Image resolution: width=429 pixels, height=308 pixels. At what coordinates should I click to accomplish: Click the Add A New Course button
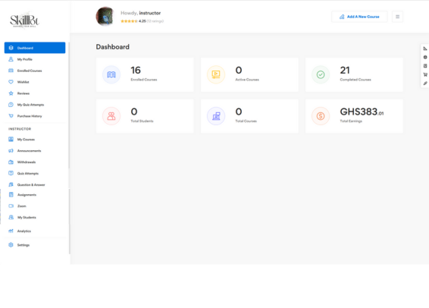[359, 17]
